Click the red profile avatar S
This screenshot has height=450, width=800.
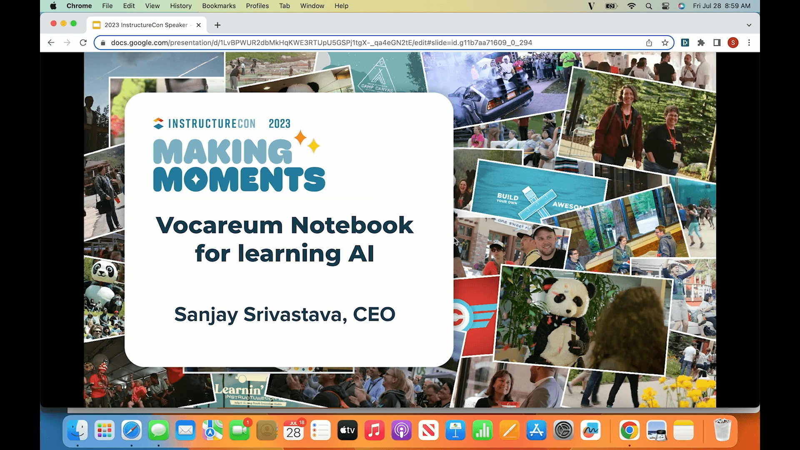733,42
